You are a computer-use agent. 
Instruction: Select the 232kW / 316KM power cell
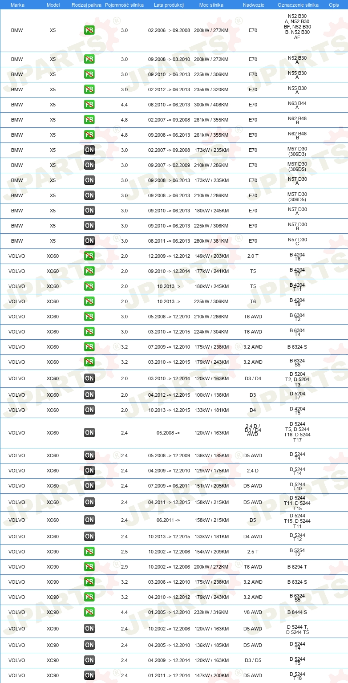pyautogui.click(x=211, y=612)
